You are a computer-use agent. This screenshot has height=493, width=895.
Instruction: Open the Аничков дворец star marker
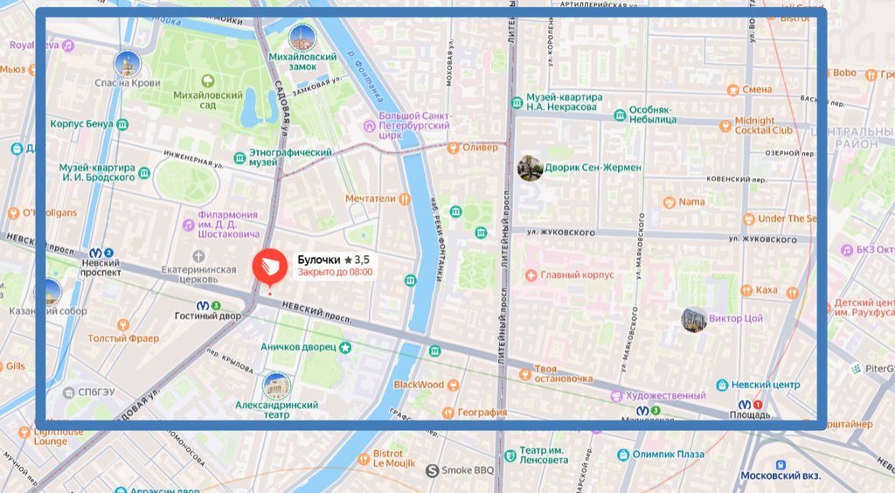[346, 348]
